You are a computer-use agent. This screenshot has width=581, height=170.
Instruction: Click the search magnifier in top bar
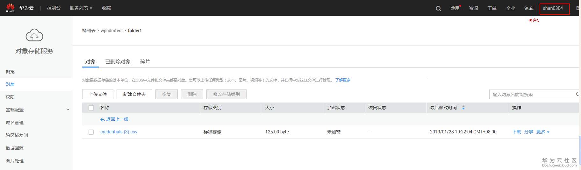click(438, 8)
